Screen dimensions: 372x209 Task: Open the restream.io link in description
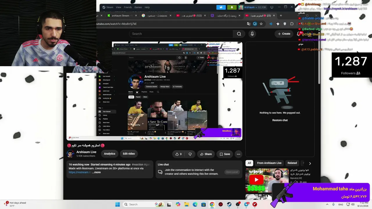pos(80,172)
